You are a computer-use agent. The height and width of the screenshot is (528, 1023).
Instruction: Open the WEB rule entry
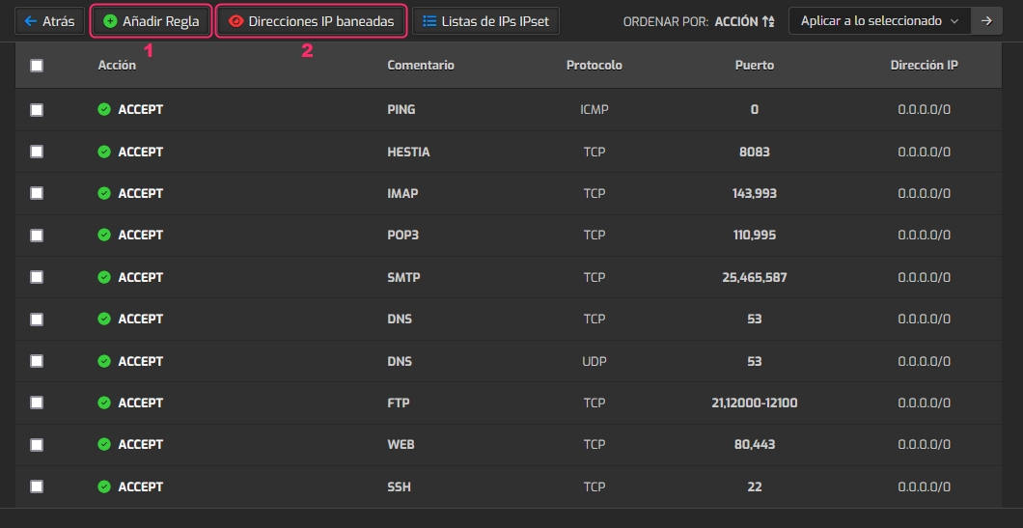401,444
